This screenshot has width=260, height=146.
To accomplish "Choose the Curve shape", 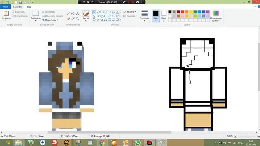I will coord(98,12).
